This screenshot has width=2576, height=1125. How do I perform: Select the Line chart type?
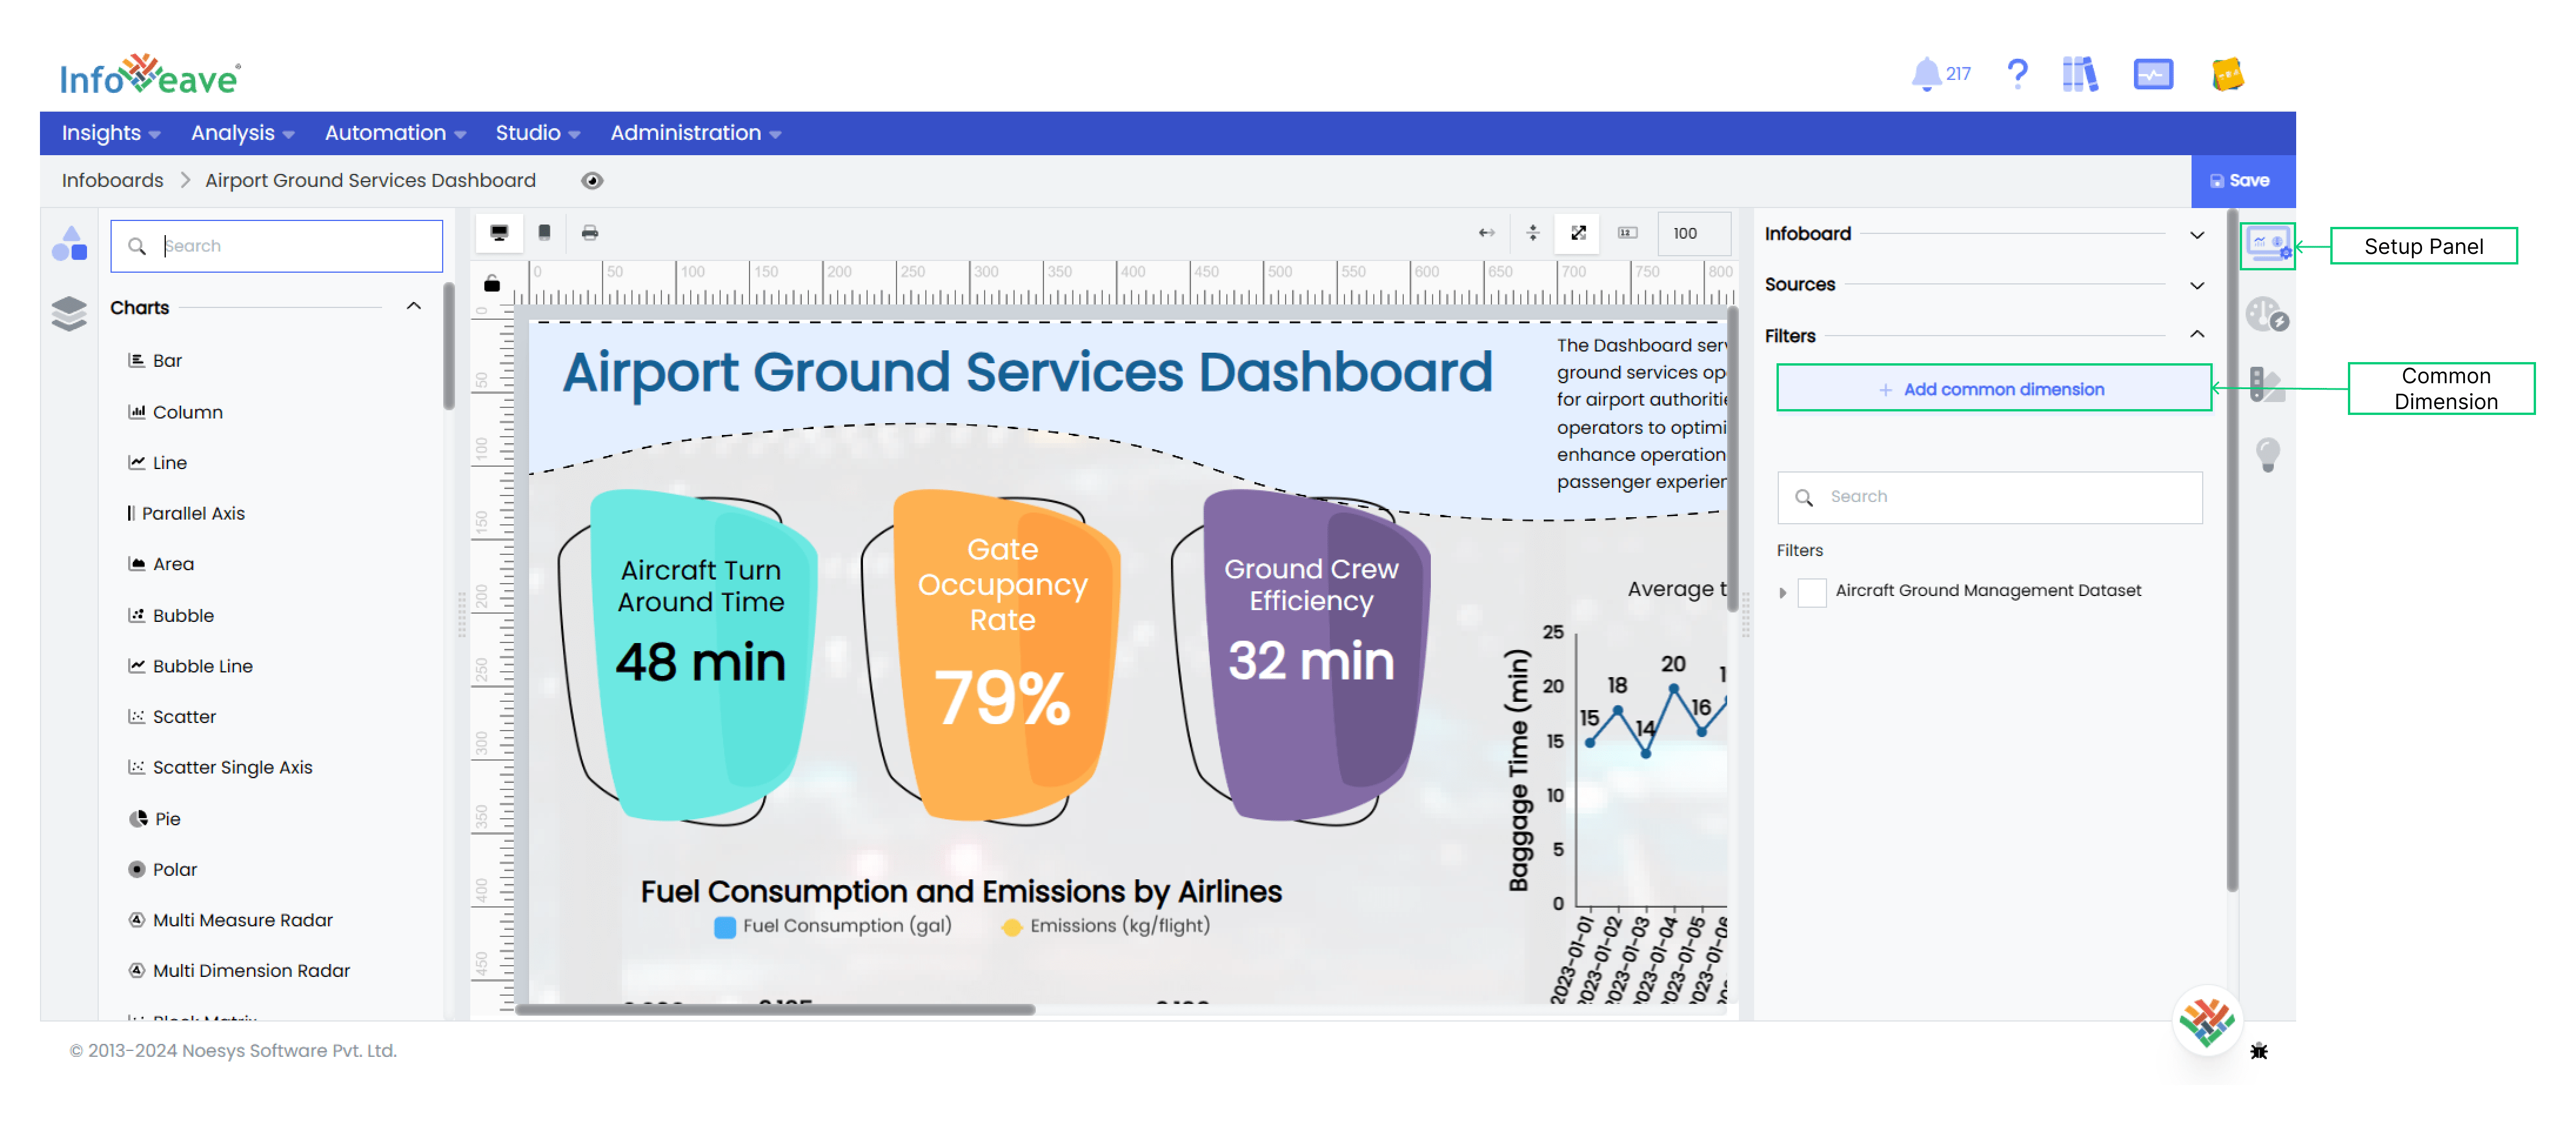tap(157, 463)
